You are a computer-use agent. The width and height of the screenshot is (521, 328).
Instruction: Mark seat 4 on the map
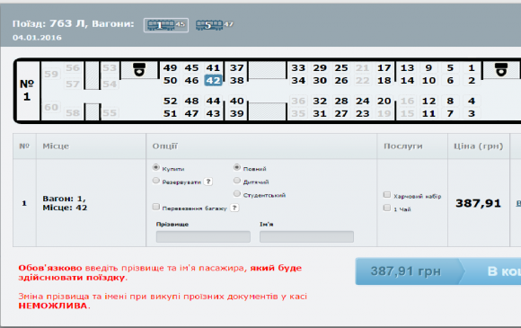[x=472, y=101]
